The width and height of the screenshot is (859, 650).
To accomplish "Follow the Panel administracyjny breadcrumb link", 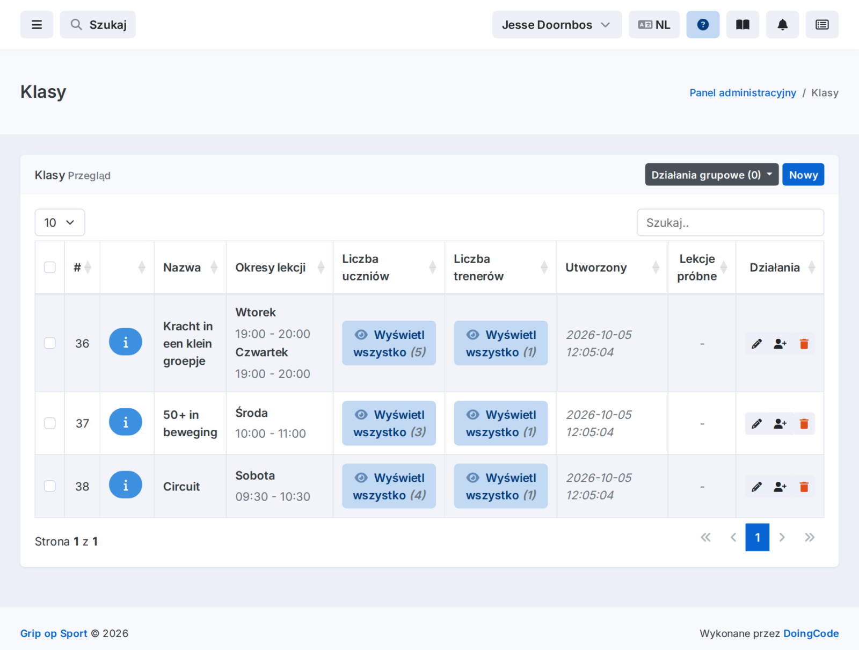I will coord(742,93).
